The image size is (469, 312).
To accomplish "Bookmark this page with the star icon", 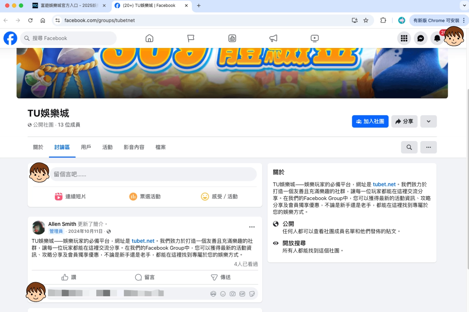I will point(366,21).
